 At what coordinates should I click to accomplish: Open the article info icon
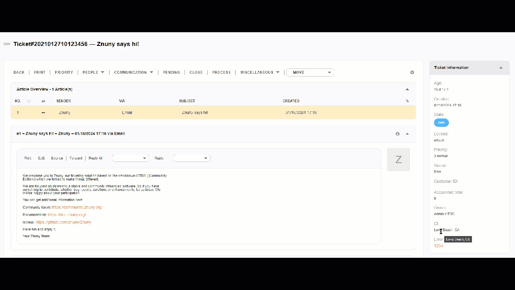click(397, 133)
